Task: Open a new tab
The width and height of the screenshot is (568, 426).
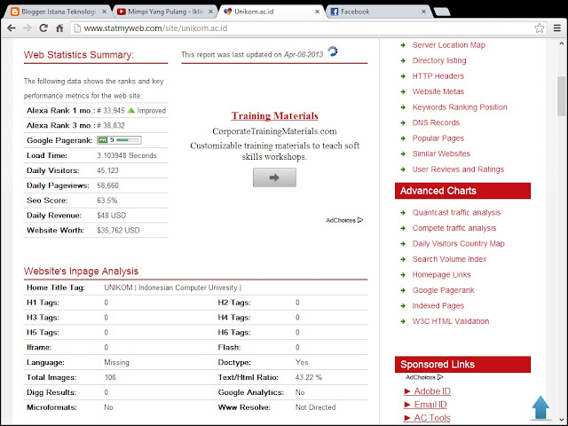Action: tap(442, 12)
